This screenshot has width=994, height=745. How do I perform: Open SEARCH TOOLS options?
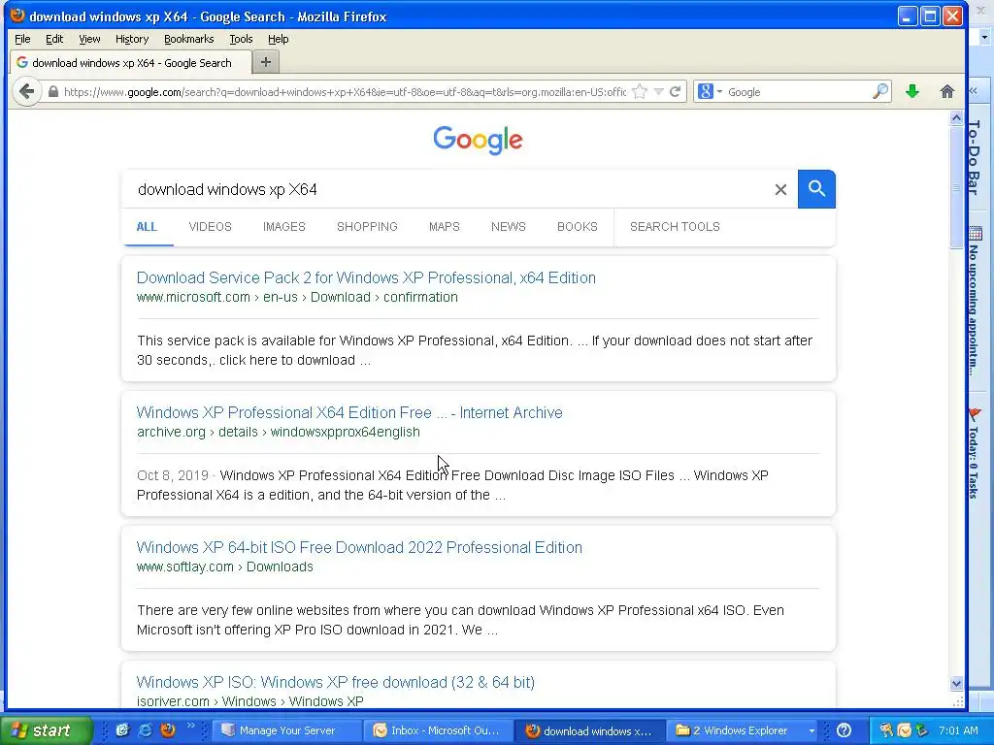[x=675, y=227]
